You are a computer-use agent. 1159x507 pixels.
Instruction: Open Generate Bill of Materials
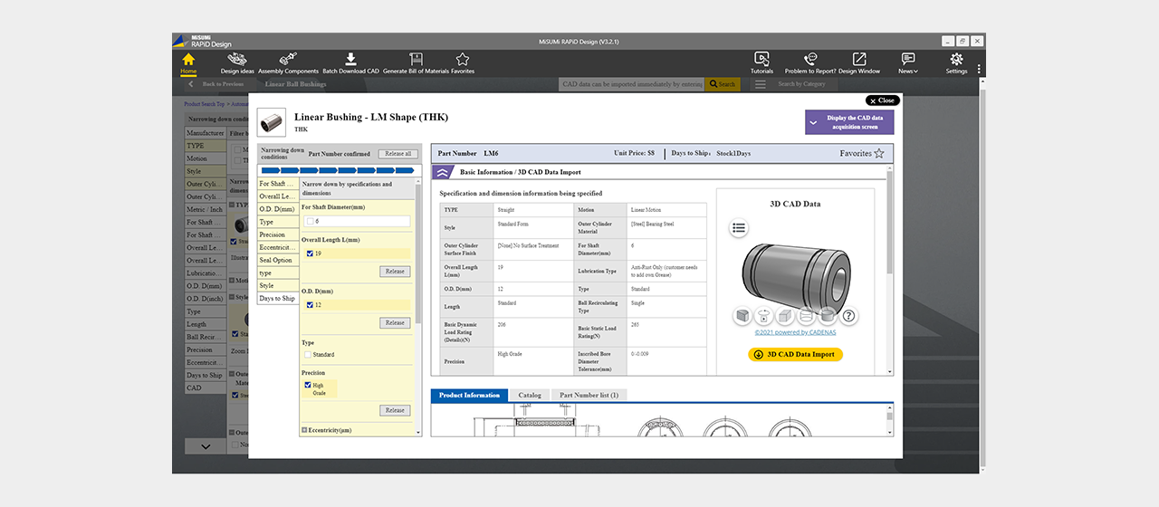pos(416,62)
